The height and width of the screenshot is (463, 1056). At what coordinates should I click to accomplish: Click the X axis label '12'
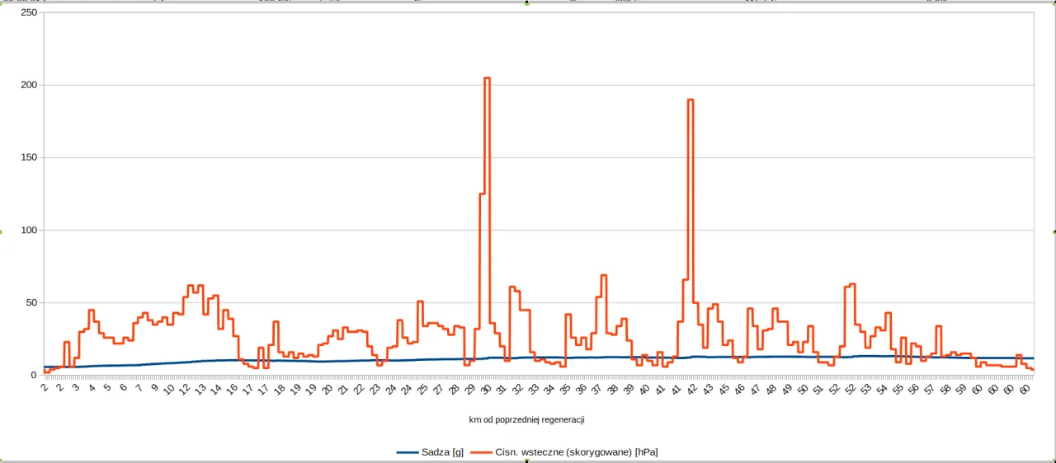click(186, 389)
